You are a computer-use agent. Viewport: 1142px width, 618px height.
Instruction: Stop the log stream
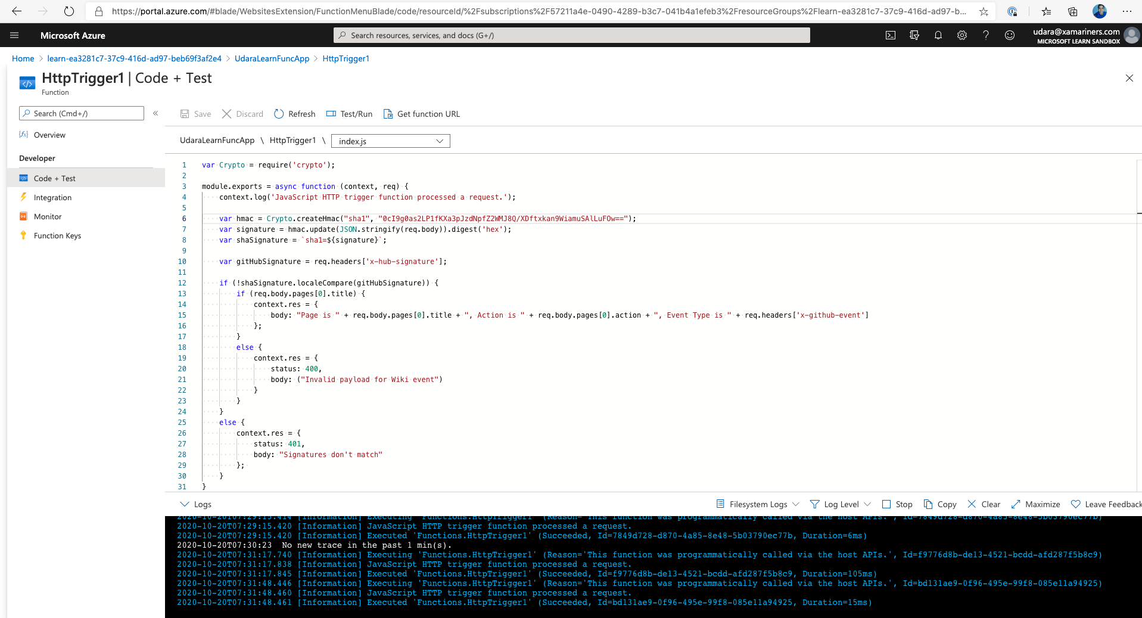pos(897,504)
